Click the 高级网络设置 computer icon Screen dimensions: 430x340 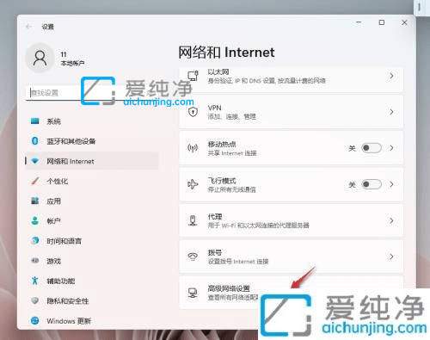[193, 293]
